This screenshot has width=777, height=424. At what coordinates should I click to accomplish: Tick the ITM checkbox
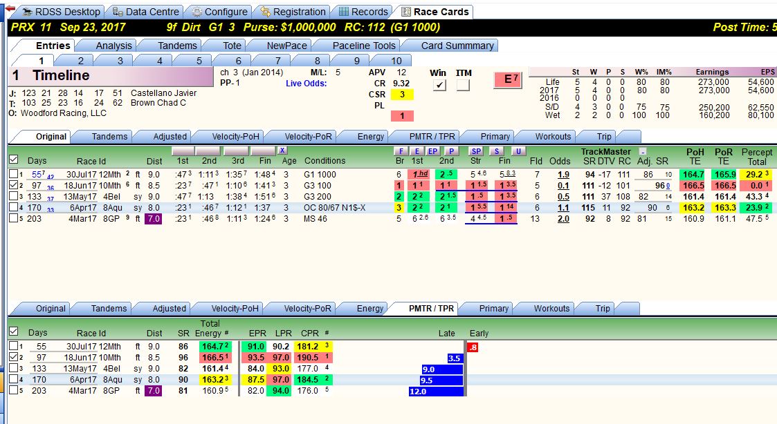[463, 85]
